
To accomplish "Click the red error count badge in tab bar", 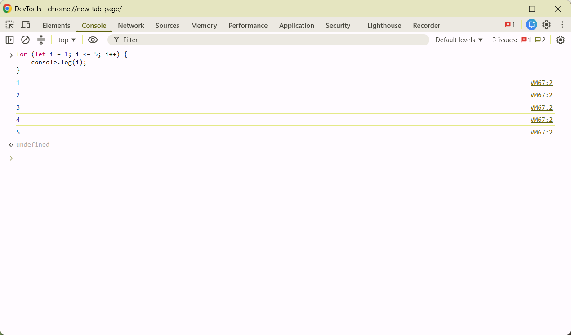I will pos(510,25).
